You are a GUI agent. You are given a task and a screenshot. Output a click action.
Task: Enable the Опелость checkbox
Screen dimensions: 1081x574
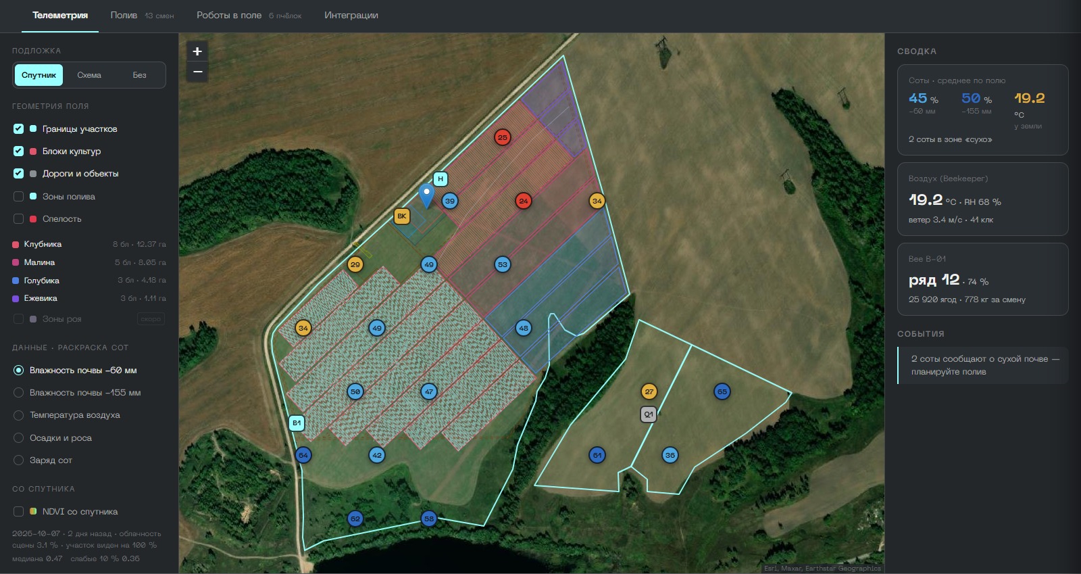(18, 218)
